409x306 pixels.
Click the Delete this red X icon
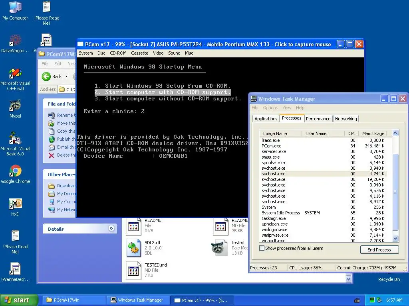click(52, 155)
